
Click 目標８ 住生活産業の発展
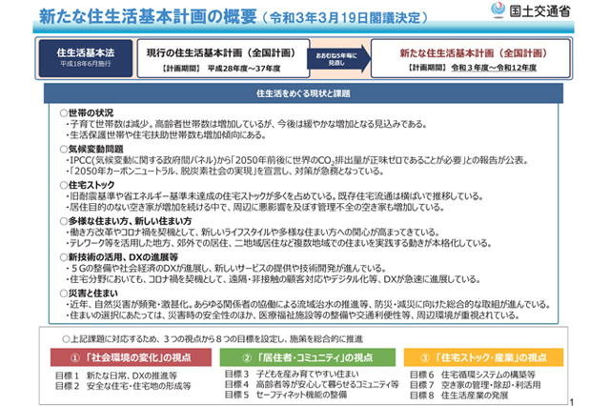click(x=459, y=396)
